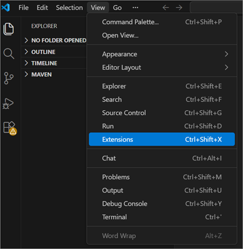Image resolution: width=243 pixels, height=249 pixels.
Task: Open the Editor Layout submenu
Action: point(162,68)
